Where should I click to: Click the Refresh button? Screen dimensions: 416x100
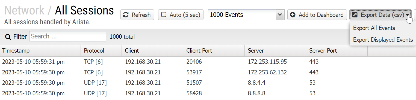(137, 15)
